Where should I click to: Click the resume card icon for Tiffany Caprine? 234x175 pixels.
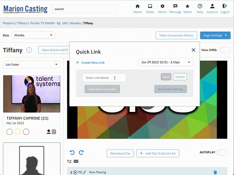[x=54, y=132]
